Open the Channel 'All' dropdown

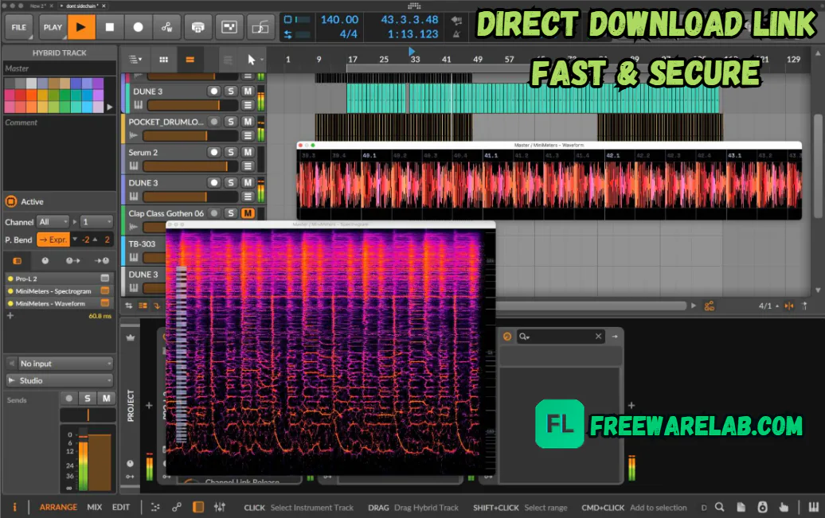(x=53, y=222)
